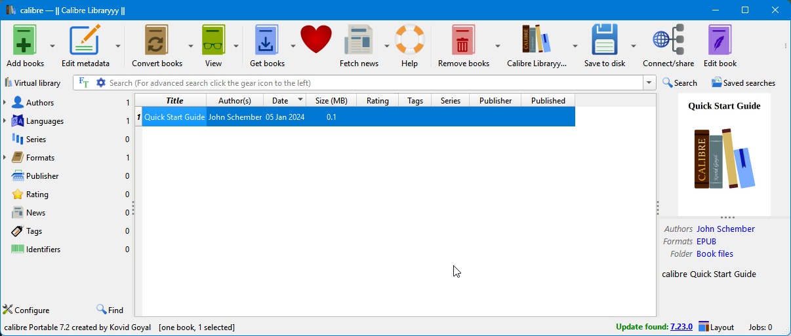
Task: Select the Fetch news icon
Action: click(x=359, y=41)
